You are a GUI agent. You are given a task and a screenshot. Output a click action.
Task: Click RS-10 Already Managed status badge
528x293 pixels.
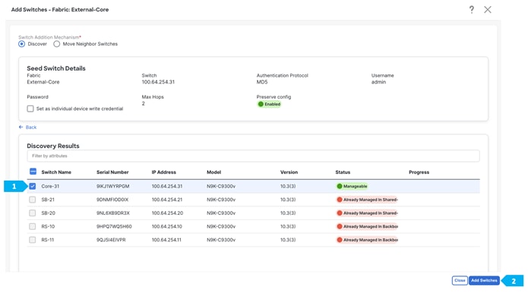tap(367, 226)
